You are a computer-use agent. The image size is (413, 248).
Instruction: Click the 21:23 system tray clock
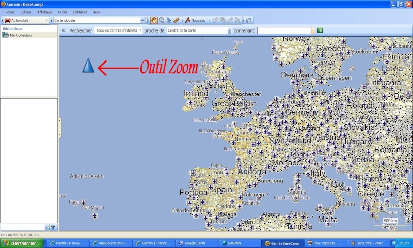click(404, 243)
